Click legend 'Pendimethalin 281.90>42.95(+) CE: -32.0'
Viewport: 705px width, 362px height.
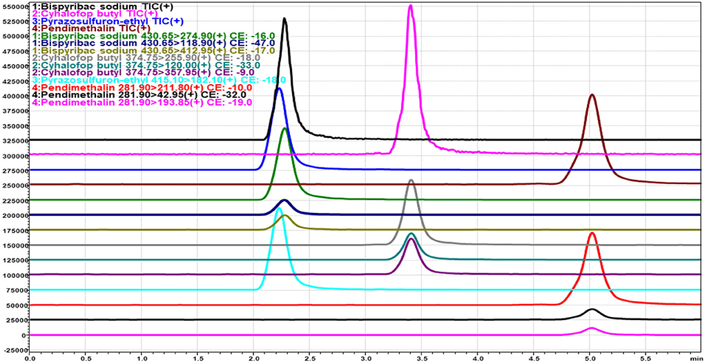click(x=140, y=94)
